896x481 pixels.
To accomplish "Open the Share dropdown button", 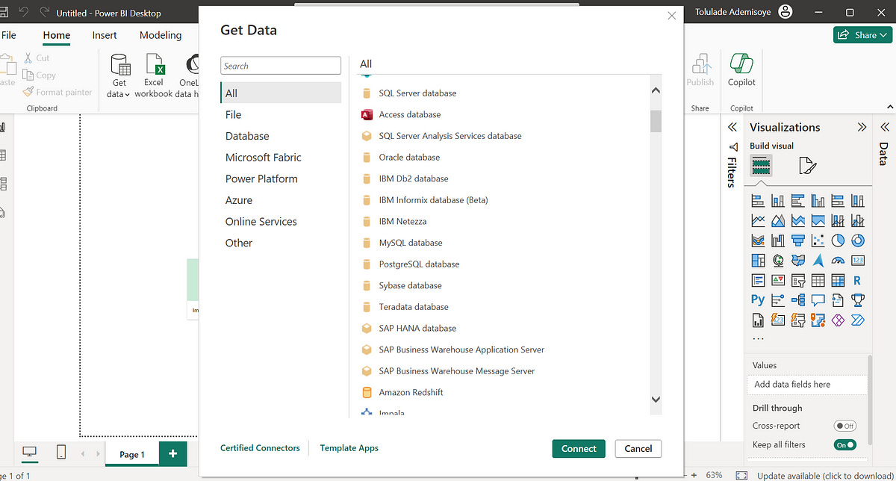I will (x=862, y=35).
